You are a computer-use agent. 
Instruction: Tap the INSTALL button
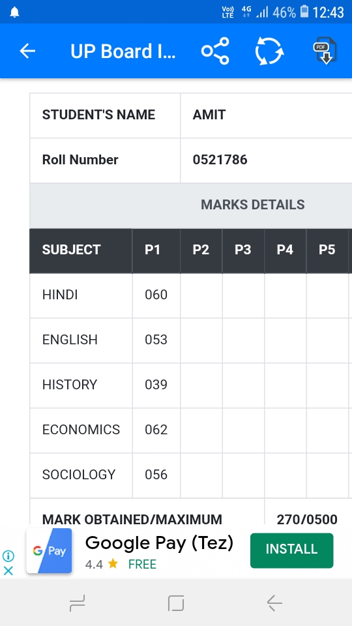(x=292, y=550)
